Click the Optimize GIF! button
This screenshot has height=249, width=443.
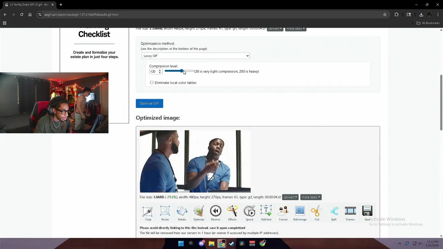pyautogui.click(x=149, y=103)
